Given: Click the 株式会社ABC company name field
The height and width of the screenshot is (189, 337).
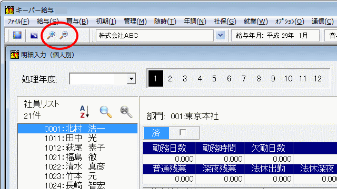Looking at the screenshot, I should click(x=154, y=35).
